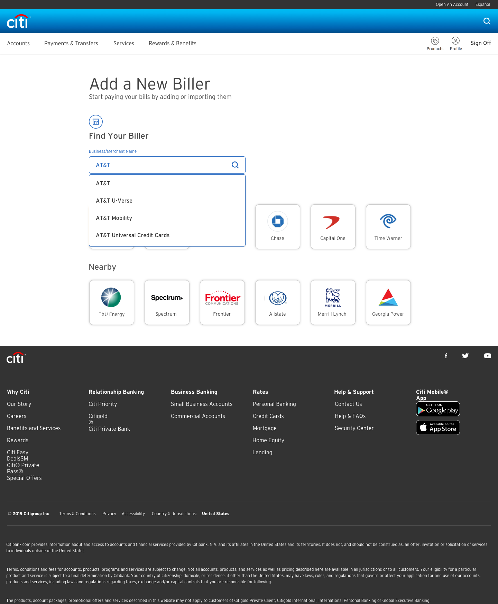This screenshot has width=498, height=604.
Task: Click the search icon inside the merchant name field
Action: click(235, 165)
